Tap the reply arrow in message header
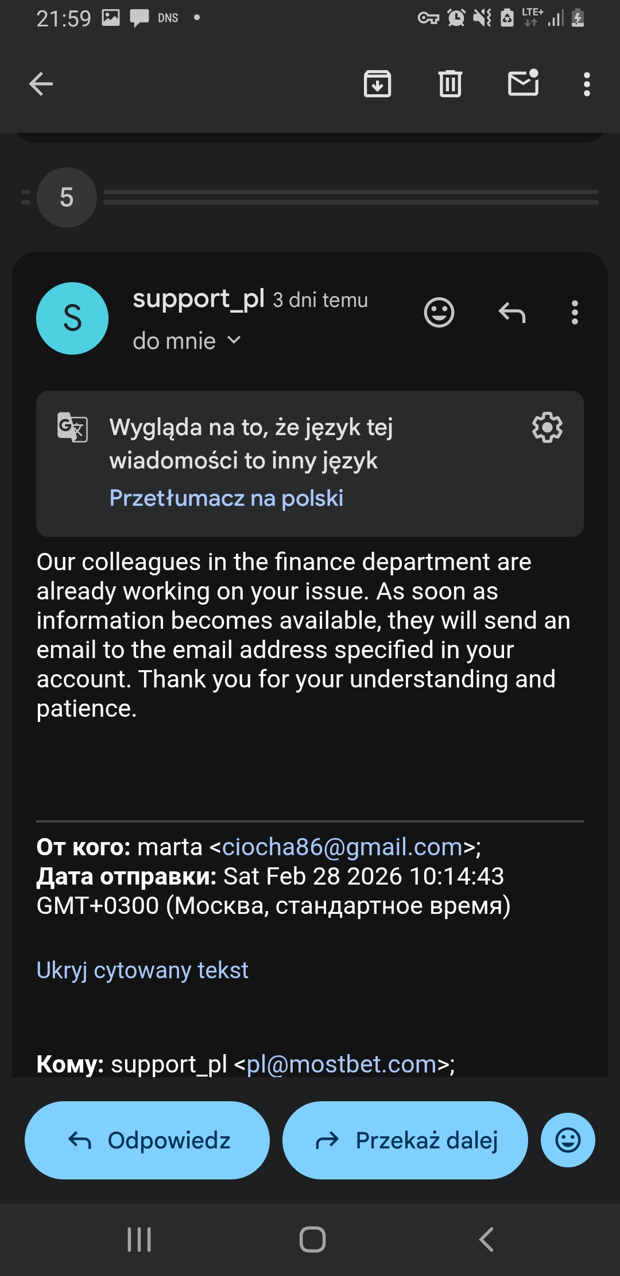The width and height of the screenshot is (620, 1276). pyautogui.click(x=512, y=313)
